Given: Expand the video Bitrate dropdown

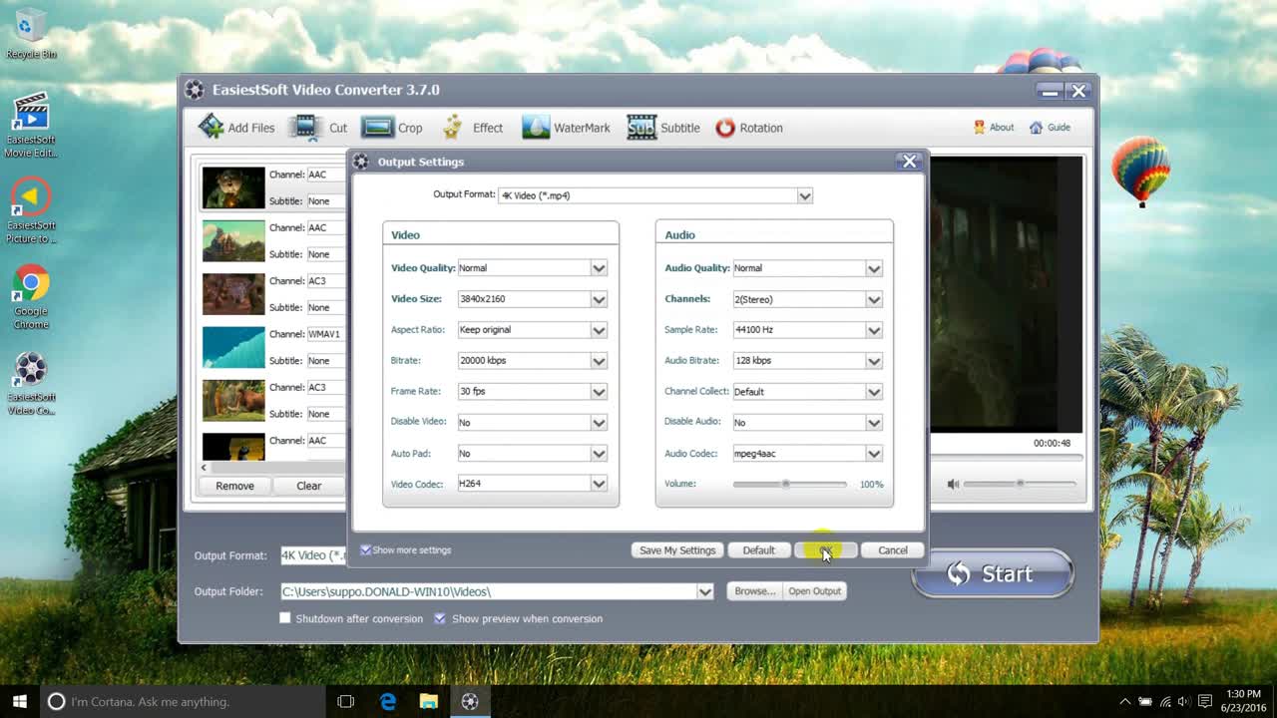Looking at the screenshot, I should click(599, 361).
